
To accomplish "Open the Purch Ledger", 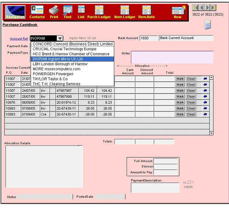I will tap(99, 12).
